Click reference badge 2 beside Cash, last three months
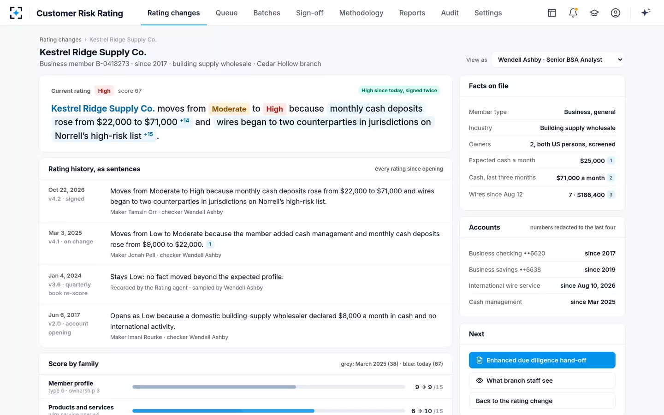Image resolution: width=664 pixels, height=415 pixels. (x=611, y=178)
